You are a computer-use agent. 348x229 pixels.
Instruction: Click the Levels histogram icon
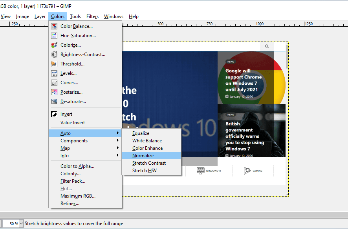pyautogui.click(x=54, y=73)
